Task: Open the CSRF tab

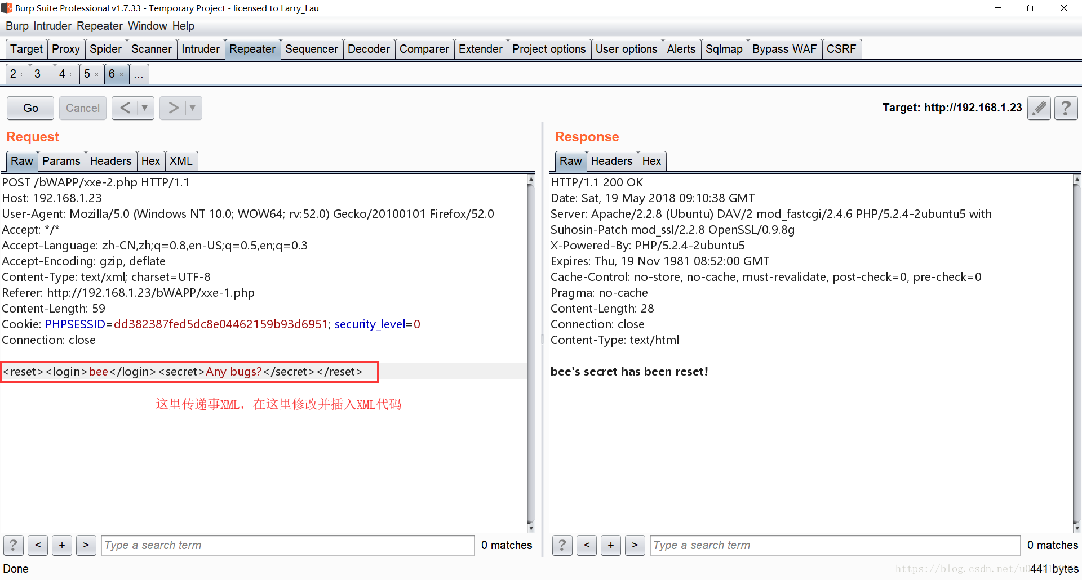Action: pyautogui.click(x=842, y=49)
